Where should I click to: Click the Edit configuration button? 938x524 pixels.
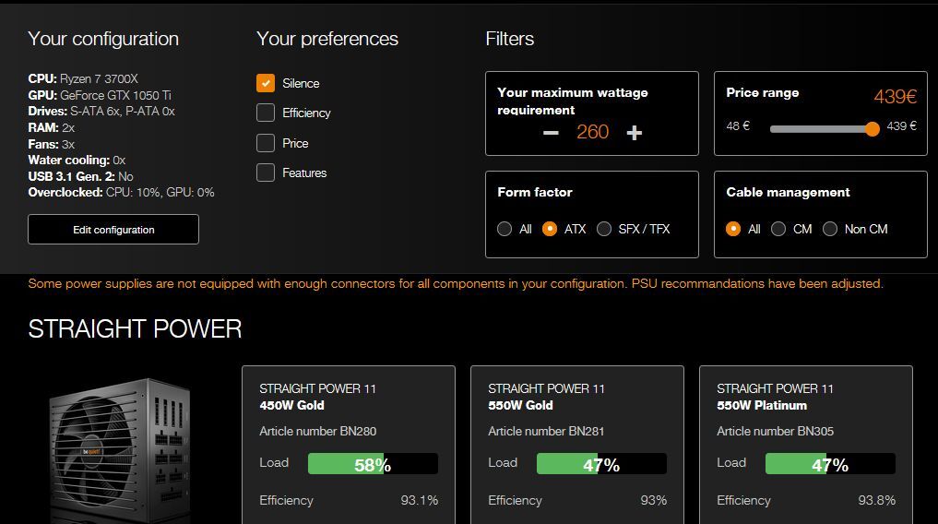[113, 230]
